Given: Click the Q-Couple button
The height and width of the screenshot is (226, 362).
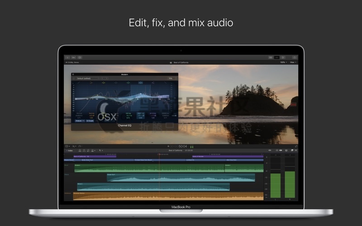Looking at the screenshot, I should pos(90,121).
